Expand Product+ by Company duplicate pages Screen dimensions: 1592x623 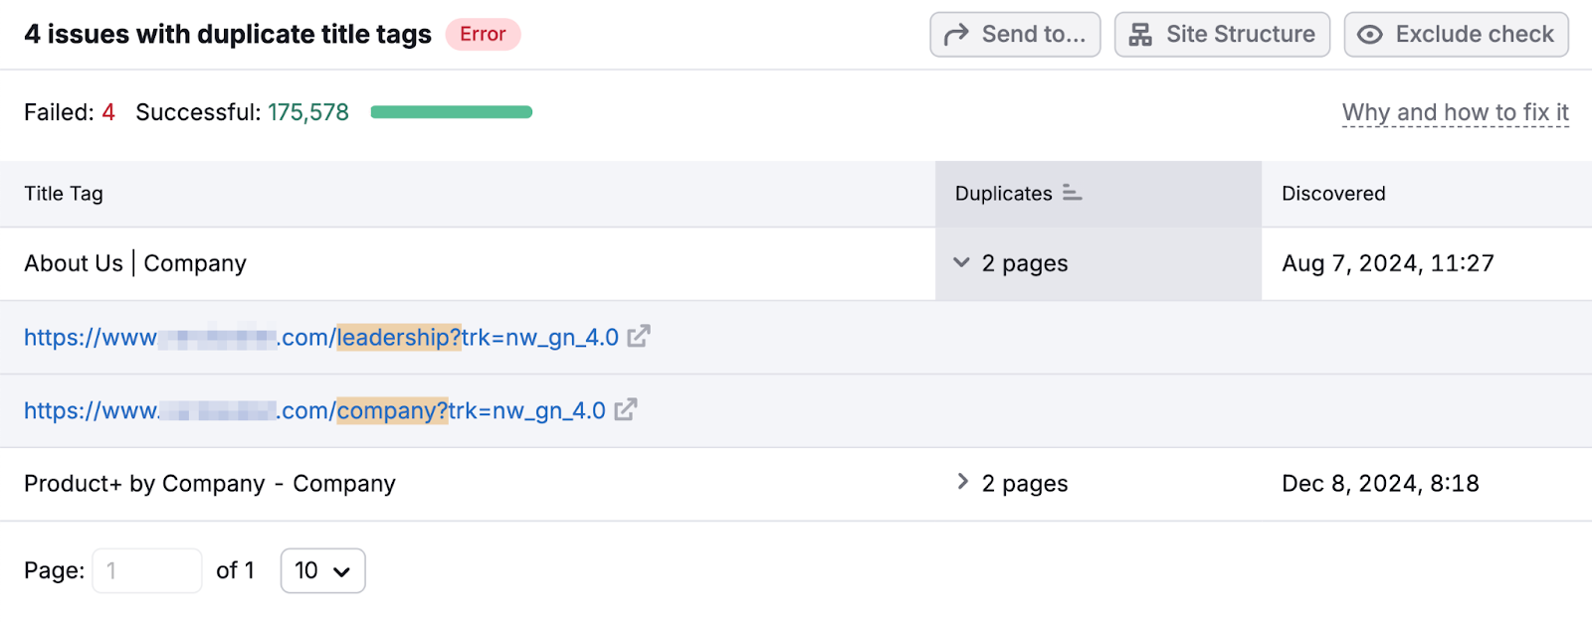click(961, 482)
